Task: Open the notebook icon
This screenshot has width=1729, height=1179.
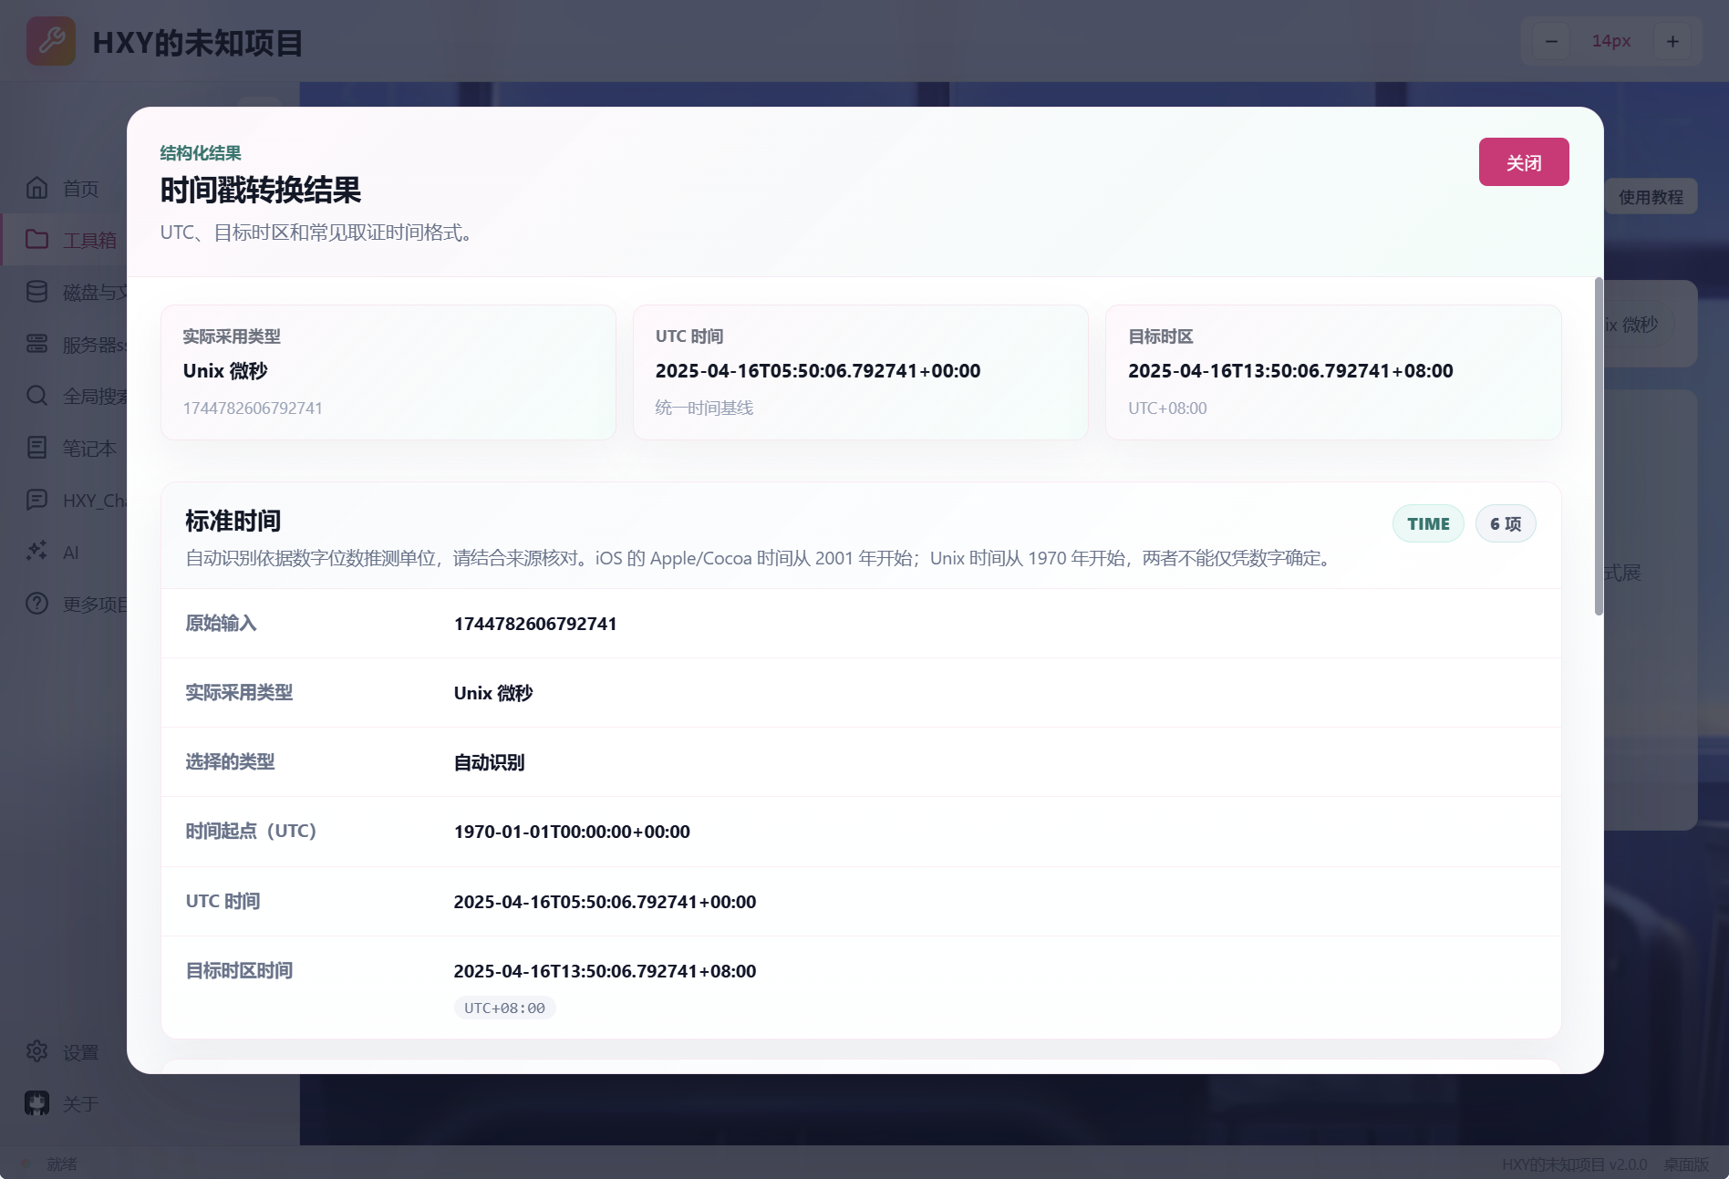Action: tap(36, 448)
